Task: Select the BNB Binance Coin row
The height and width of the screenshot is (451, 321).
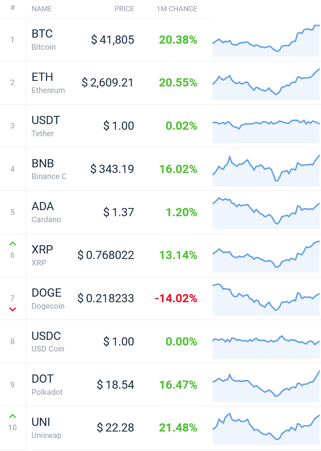Action: (x=160, y=169)
